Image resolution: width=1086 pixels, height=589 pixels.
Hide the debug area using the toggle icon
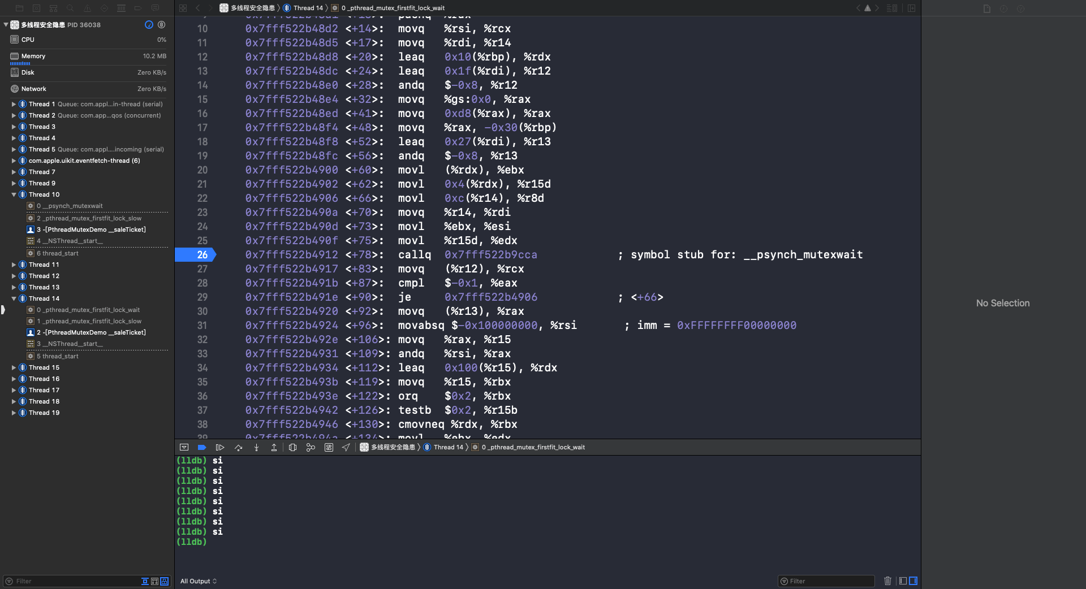tap(184, 447)
